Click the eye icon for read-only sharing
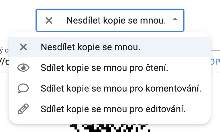This screenshot has height=132, width=220. 23,68
